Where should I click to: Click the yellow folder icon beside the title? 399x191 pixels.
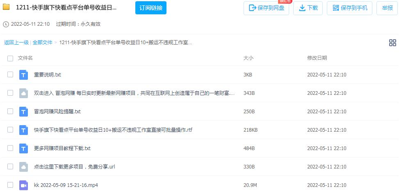click(7, 7)
